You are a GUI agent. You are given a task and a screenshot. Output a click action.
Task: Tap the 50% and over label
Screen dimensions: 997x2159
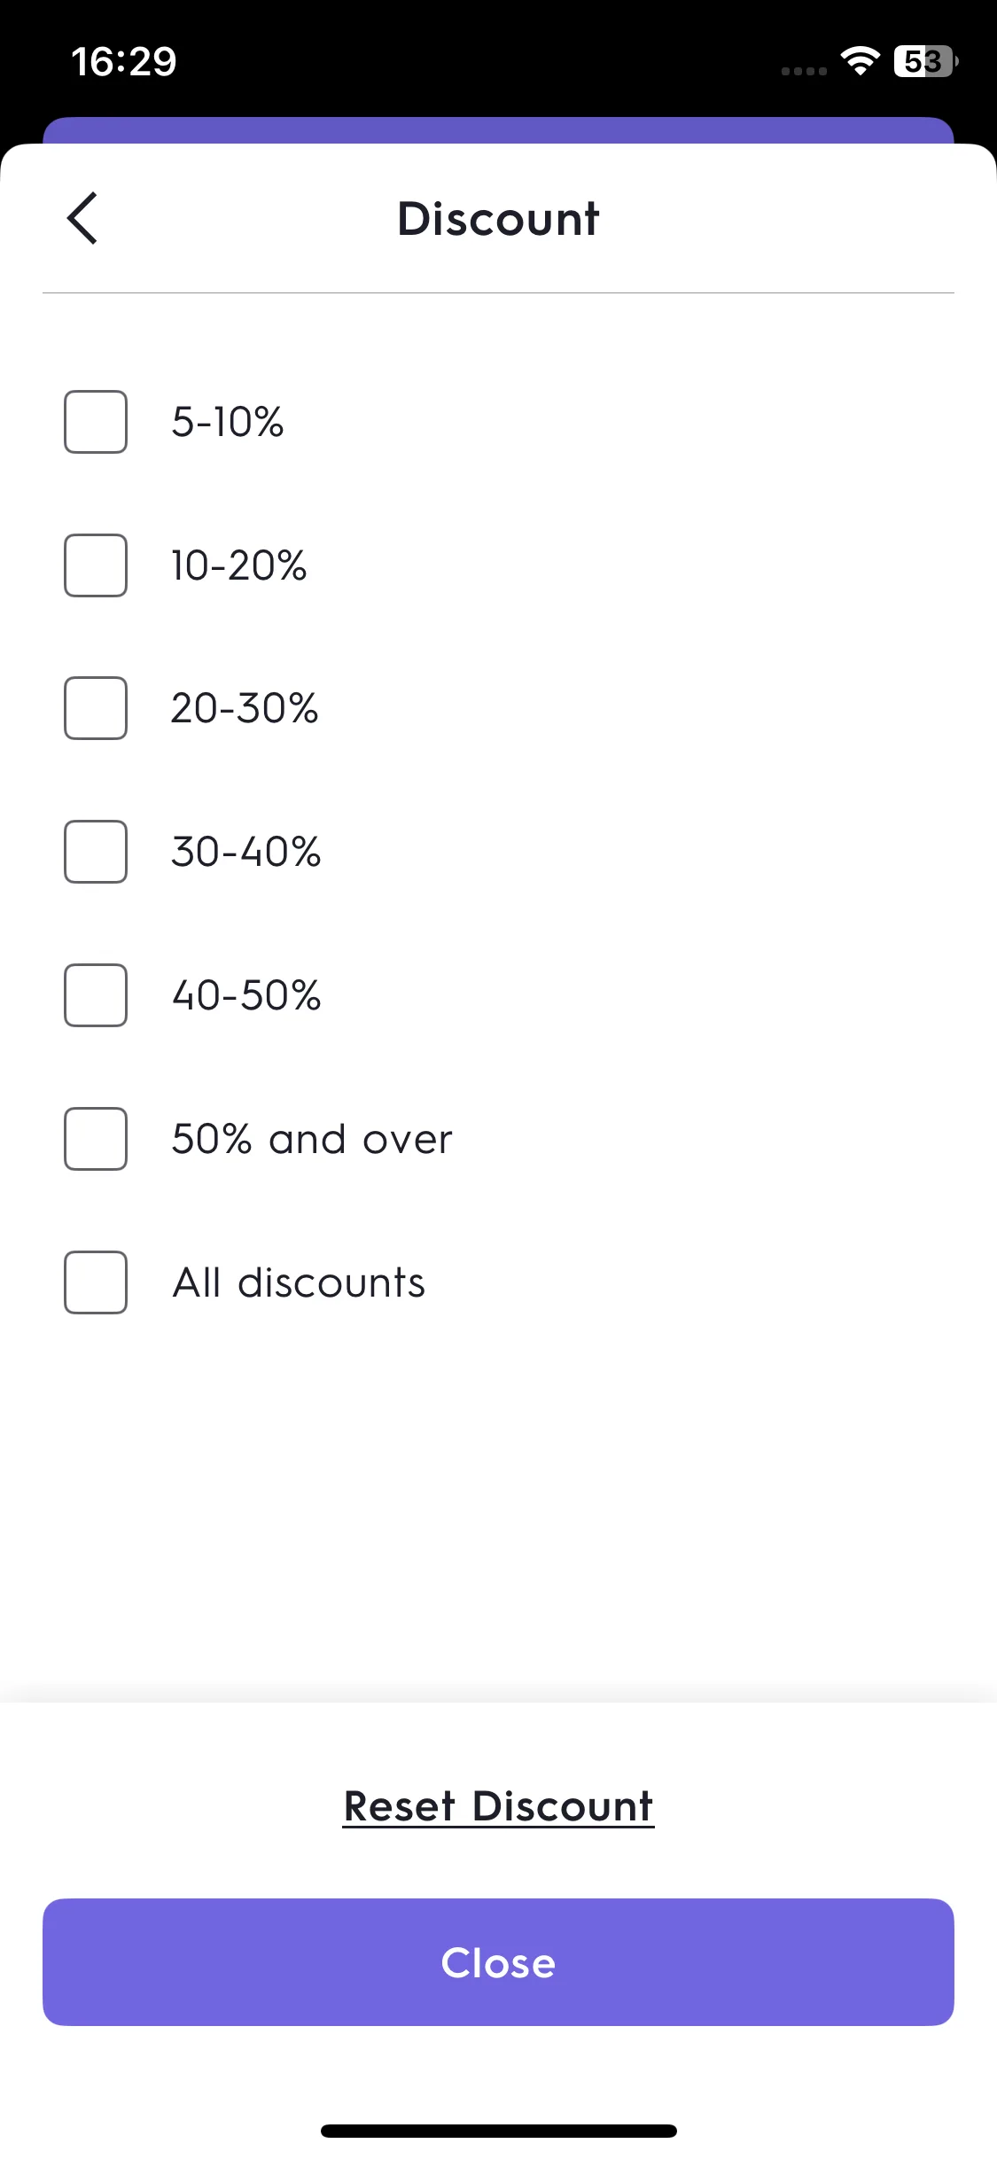coord(312,1139)
